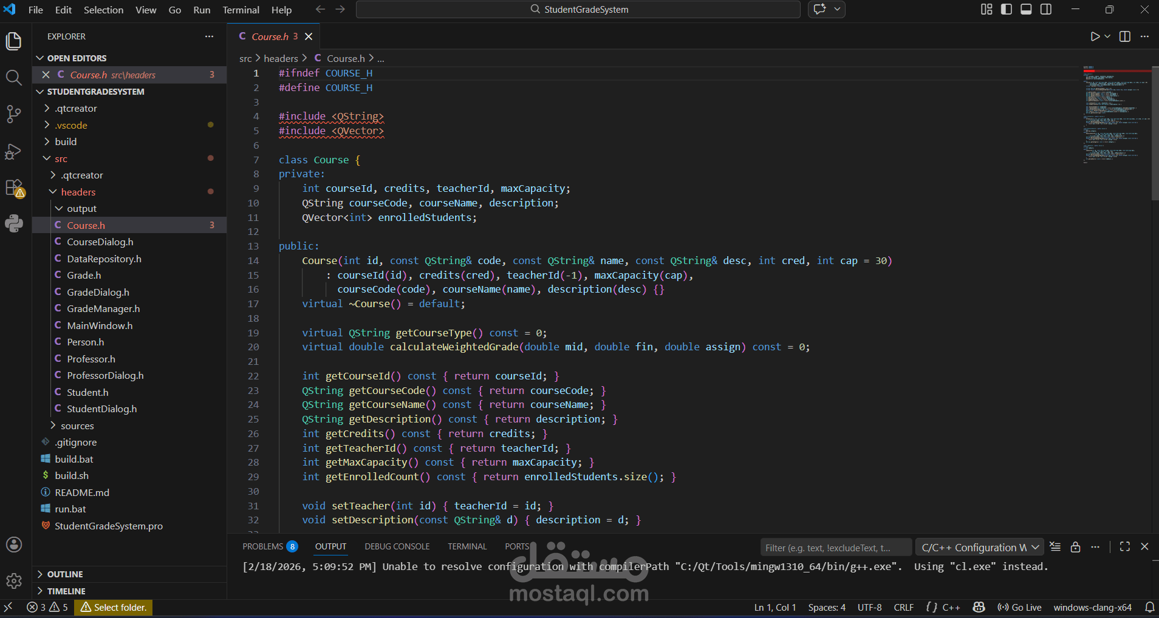
Task: Go back using title bar arrow
Action: pyautogui.click(x=320, y=9)
